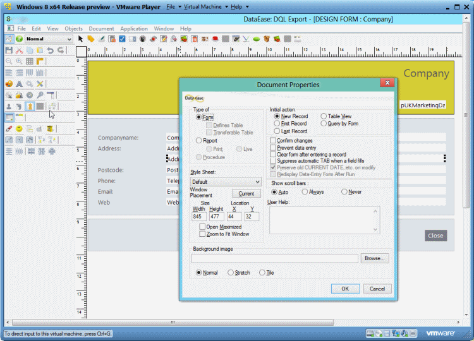Click the red scissors Cut icon
Viewport: 474px width, 341px height.
20,50
